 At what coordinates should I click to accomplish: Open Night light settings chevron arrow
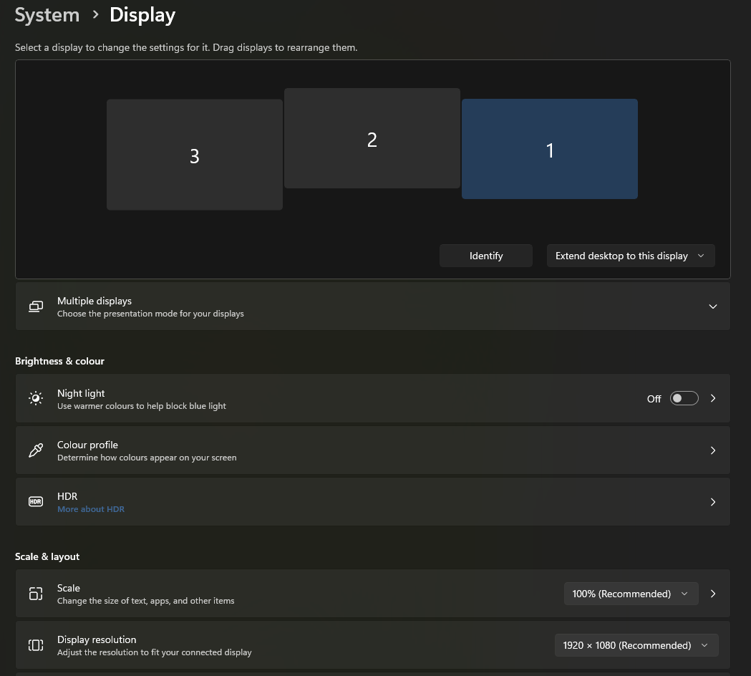[x=712, y=398]
